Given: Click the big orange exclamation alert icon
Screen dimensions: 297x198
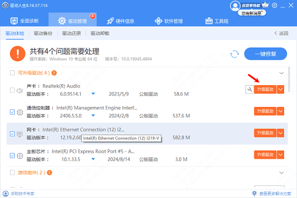Looking at the screenshot, I should 18,53.
